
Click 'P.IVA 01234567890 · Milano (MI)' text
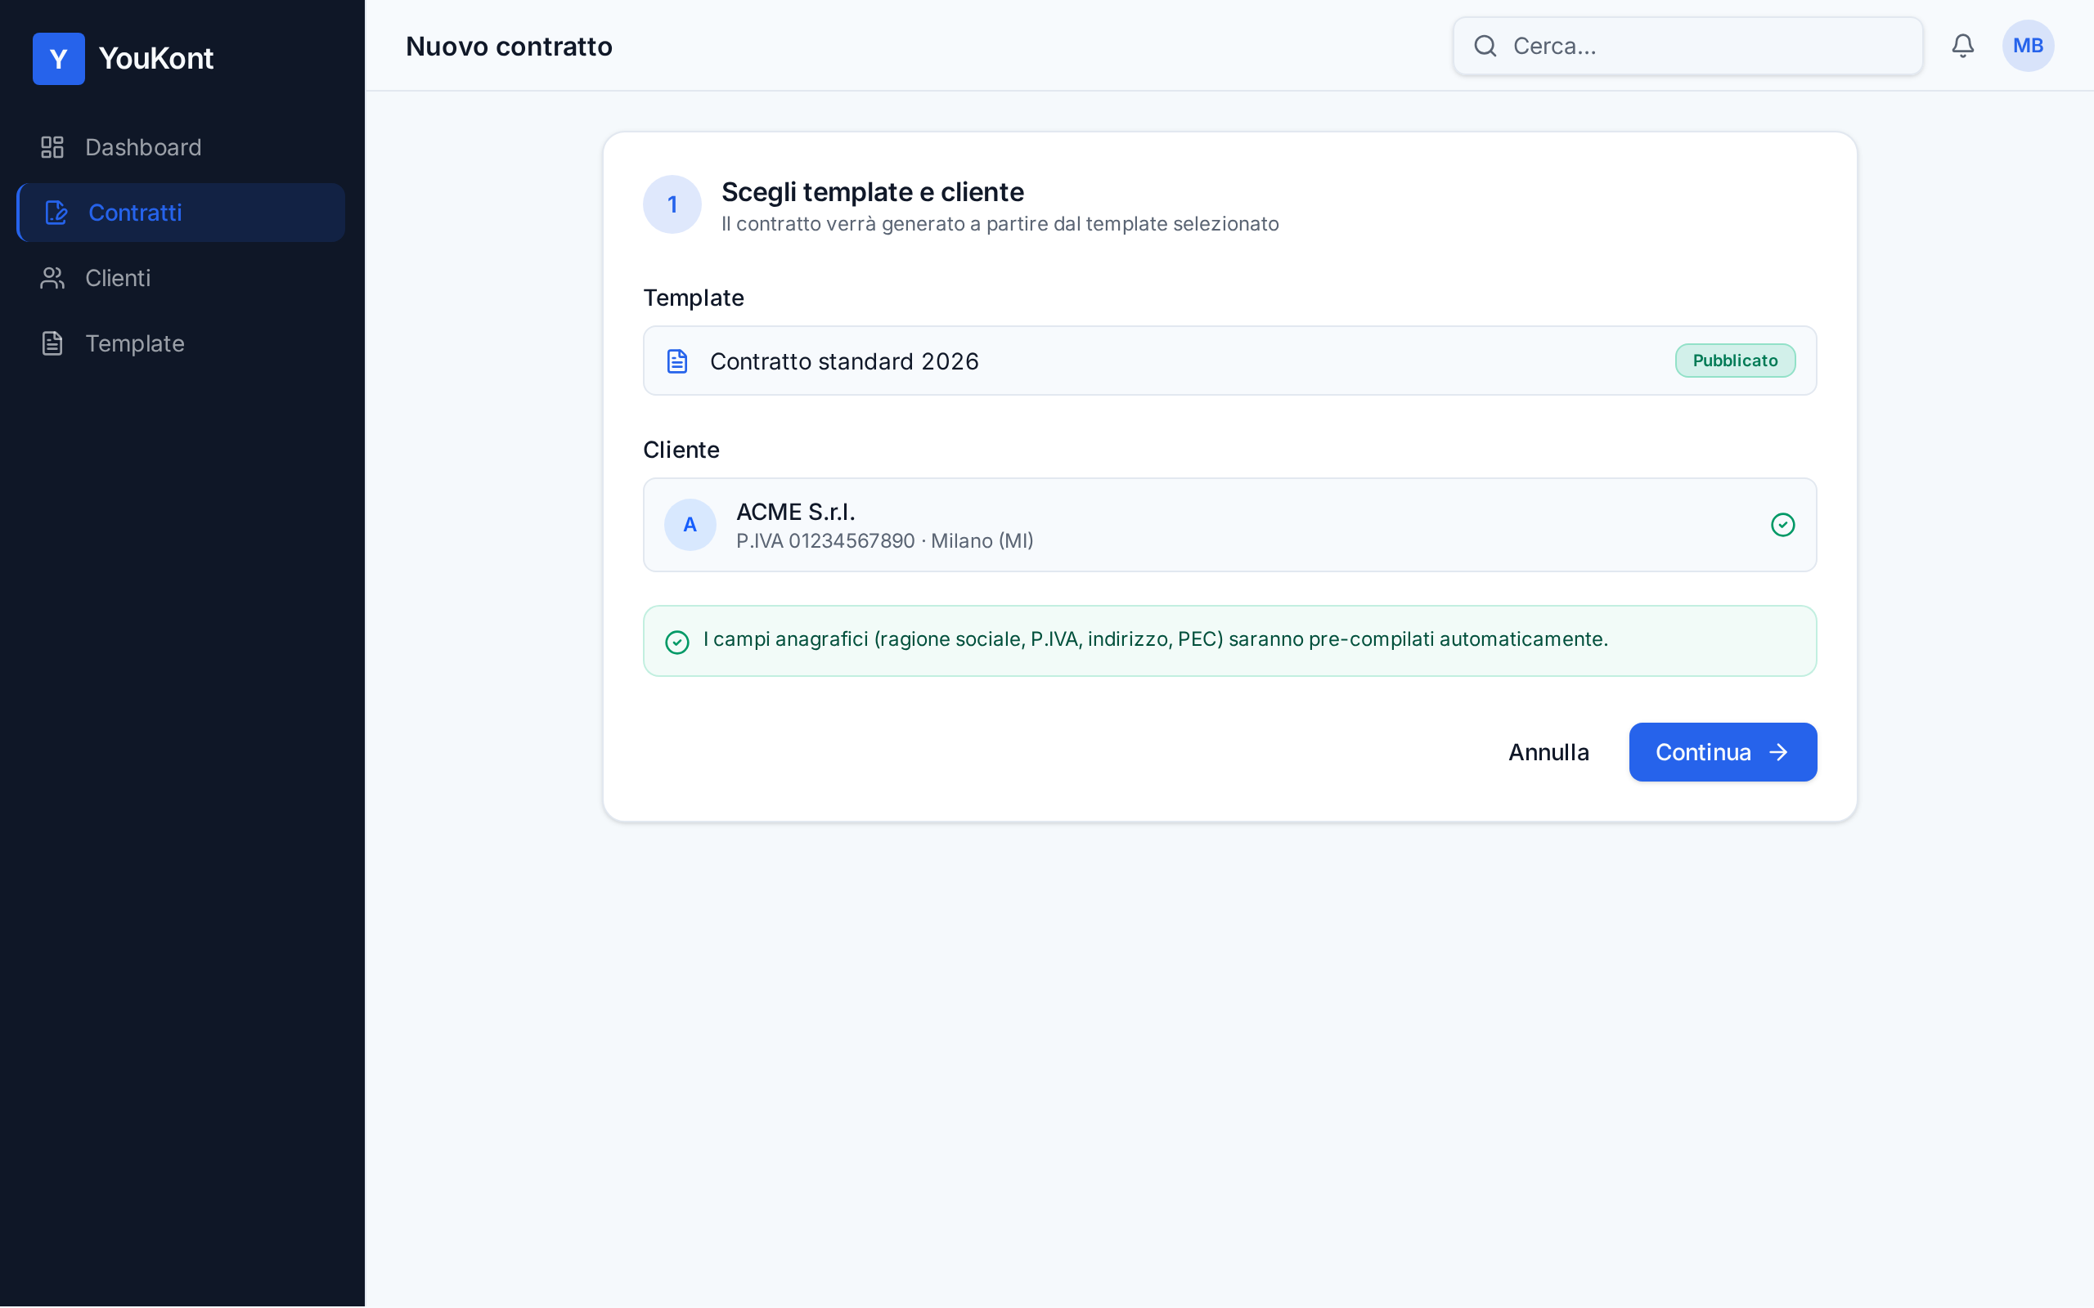click(x=884, y=540)
